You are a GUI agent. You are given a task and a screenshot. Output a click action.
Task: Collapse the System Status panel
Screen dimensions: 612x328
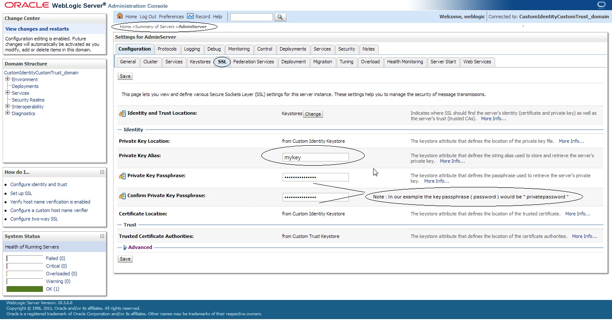pyautogui.click(x=102, y=236)
